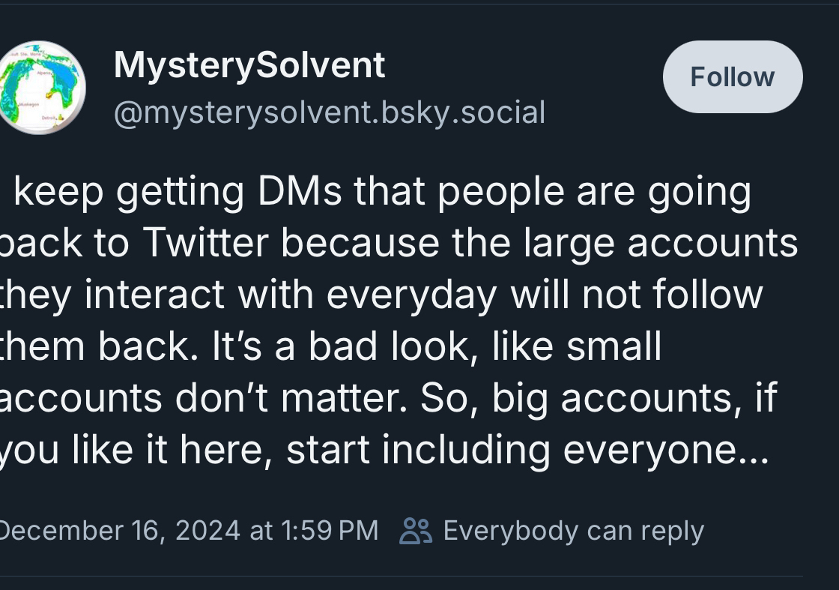Click "you like it here" in post
The image size is (839, 590).
click(x=135, y=451)
